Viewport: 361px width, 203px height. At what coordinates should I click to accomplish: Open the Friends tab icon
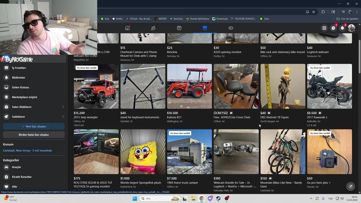click(153, 28)
